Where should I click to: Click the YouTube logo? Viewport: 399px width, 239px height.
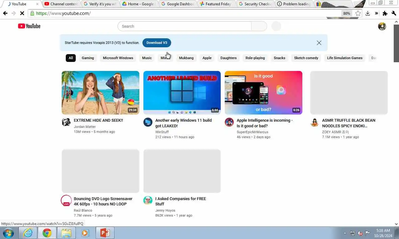(29, 26)
